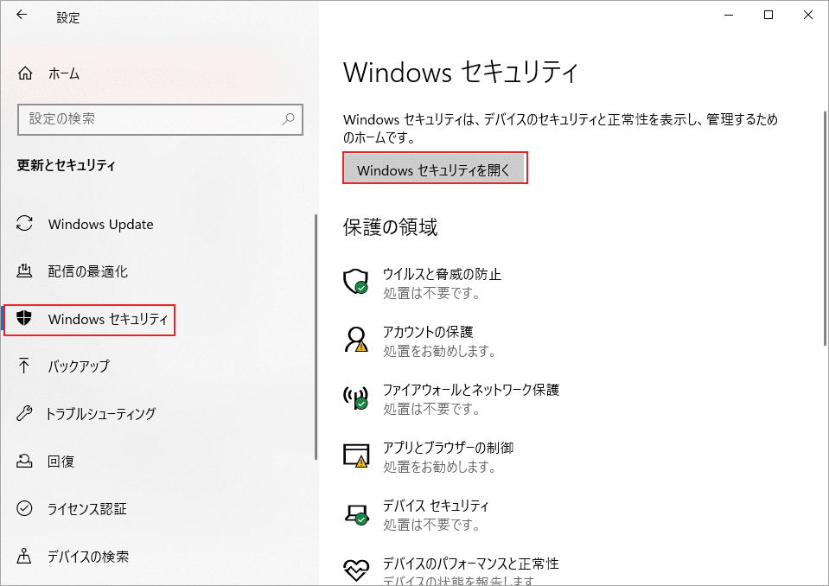
Task: Click Windows セキュリティを開く button
Action: tap(435, 168)
